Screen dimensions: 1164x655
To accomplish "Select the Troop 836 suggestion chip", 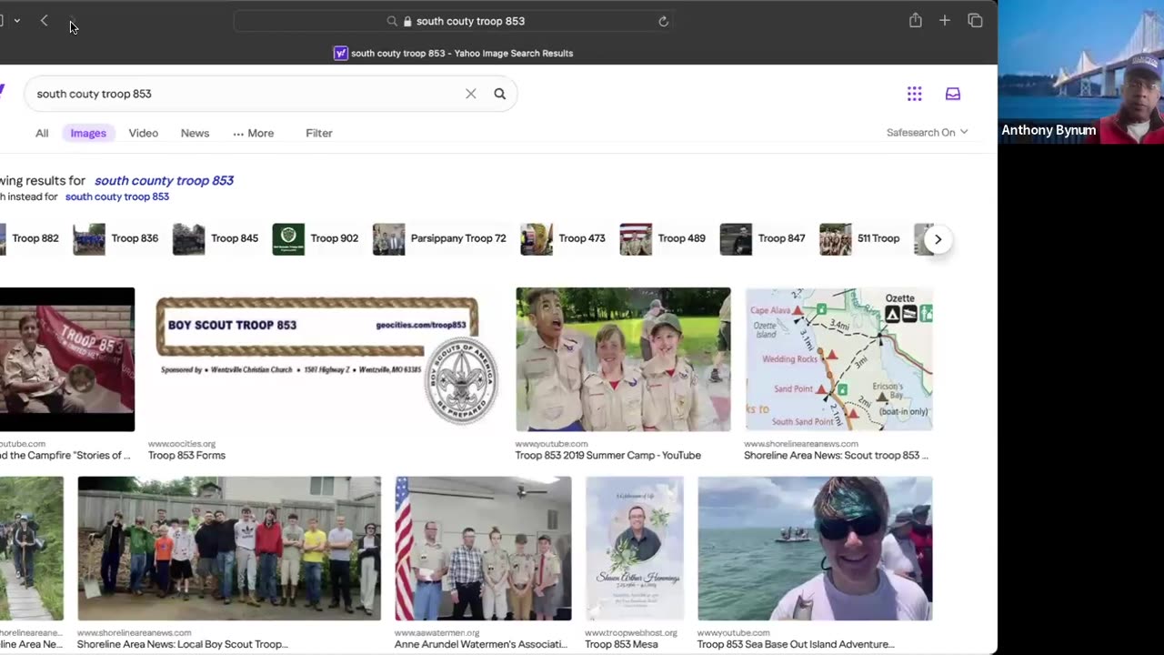I will point(116,238).
